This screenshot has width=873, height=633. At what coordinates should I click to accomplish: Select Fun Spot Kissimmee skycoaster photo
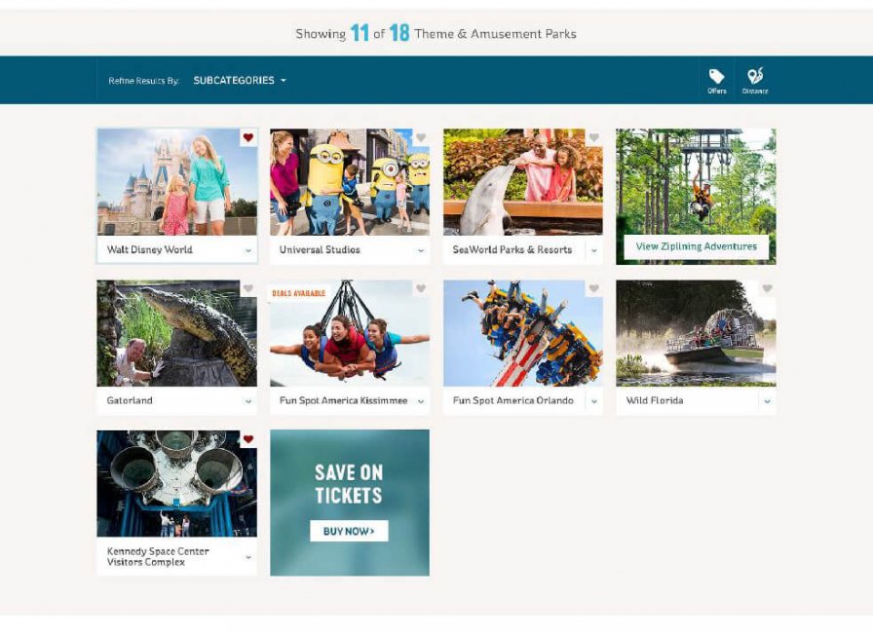(x=350, y=333)
